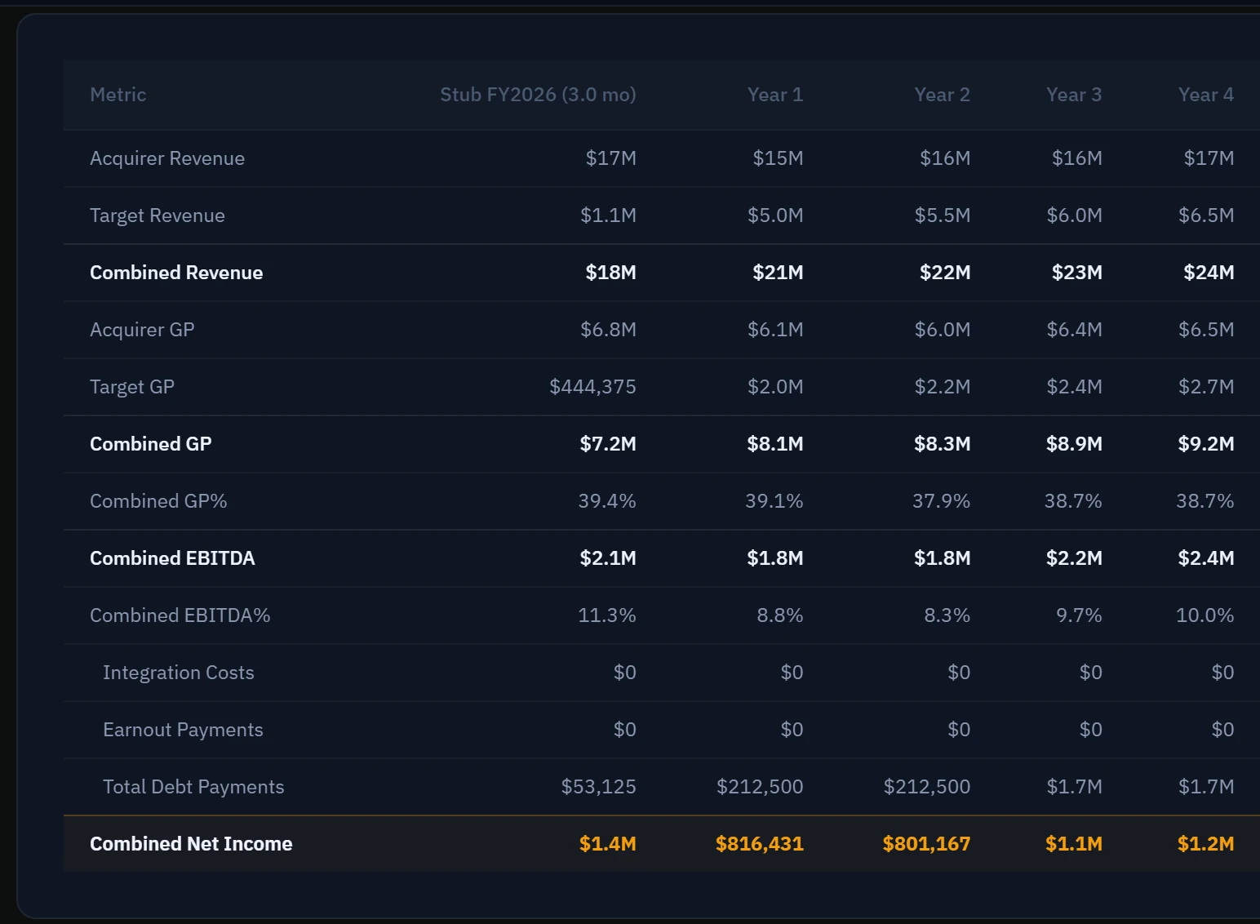This screenshot has width=1260, height=924.
Task: Click the Year 1 column header
Action: tap(775, 95)
